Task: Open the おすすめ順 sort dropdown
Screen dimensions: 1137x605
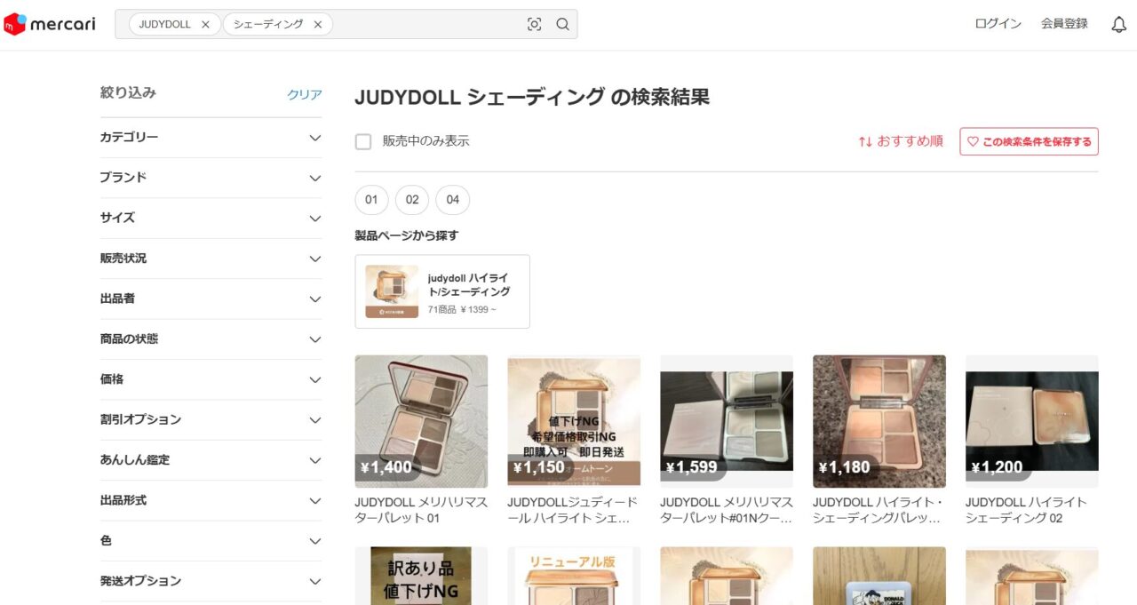Action: pos(901,141)
